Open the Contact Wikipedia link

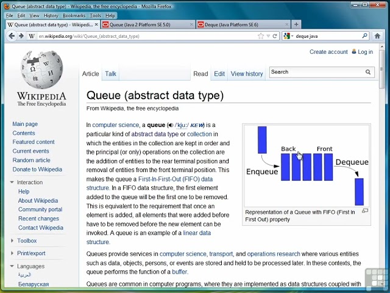coord(41,228)
